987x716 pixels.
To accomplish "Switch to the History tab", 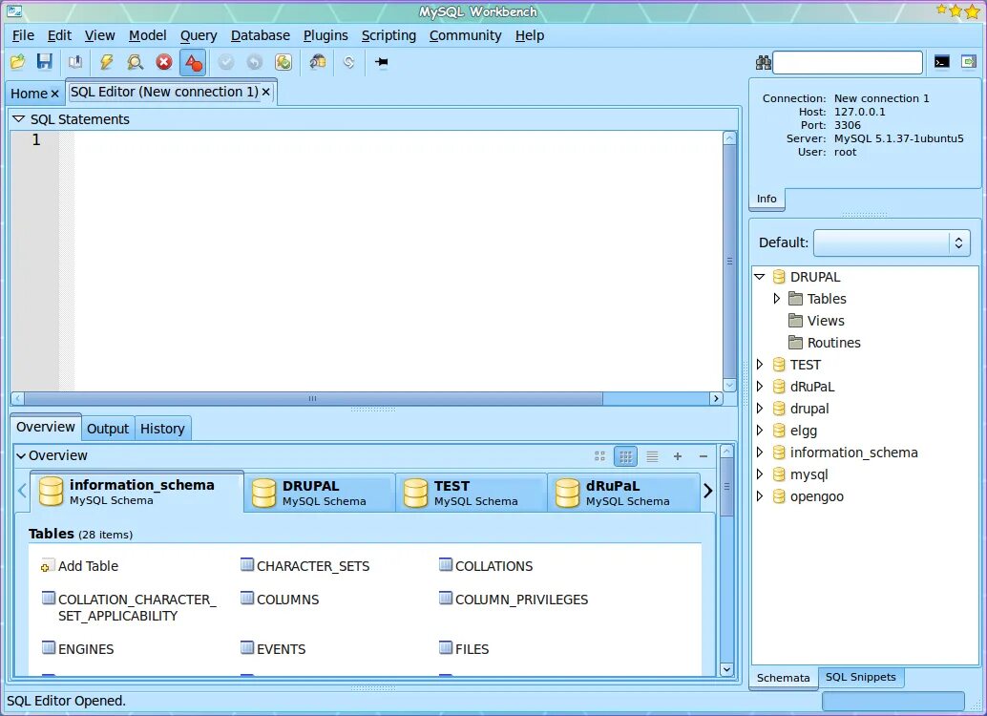I will (162, 429).
